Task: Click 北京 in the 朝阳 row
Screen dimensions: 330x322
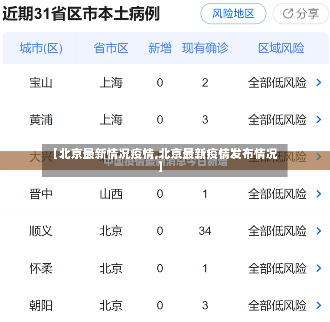Action: [x=111, y=305]
